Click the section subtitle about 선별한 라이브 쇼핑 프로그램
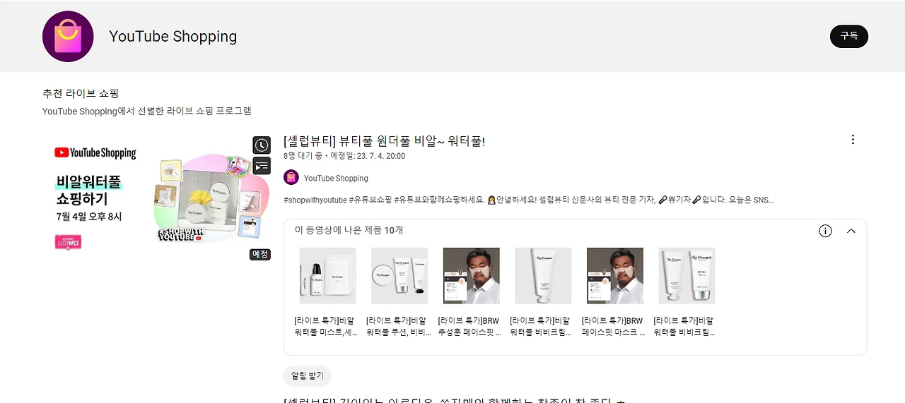 click(x=147, y=111)
